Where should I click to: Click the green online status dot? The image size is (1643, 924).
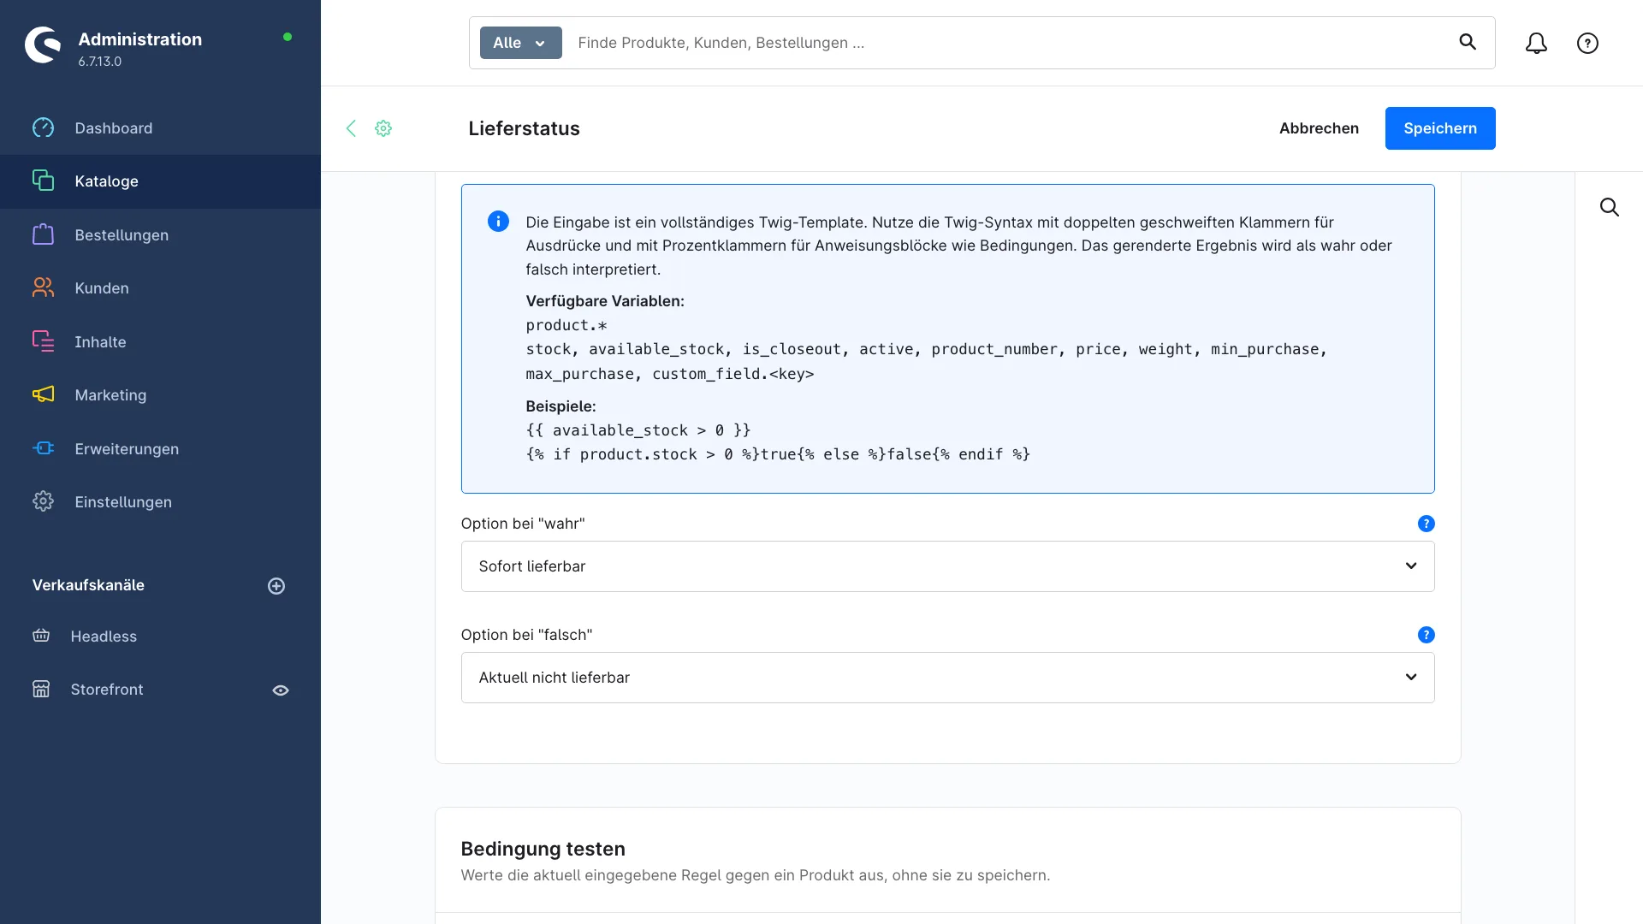coord(288,37)
